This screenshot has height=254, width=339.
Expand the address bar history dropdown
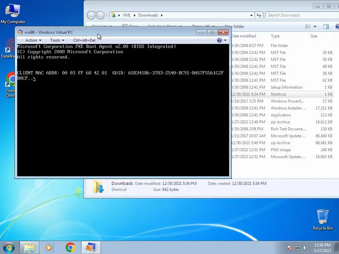(x=251, y=15)
